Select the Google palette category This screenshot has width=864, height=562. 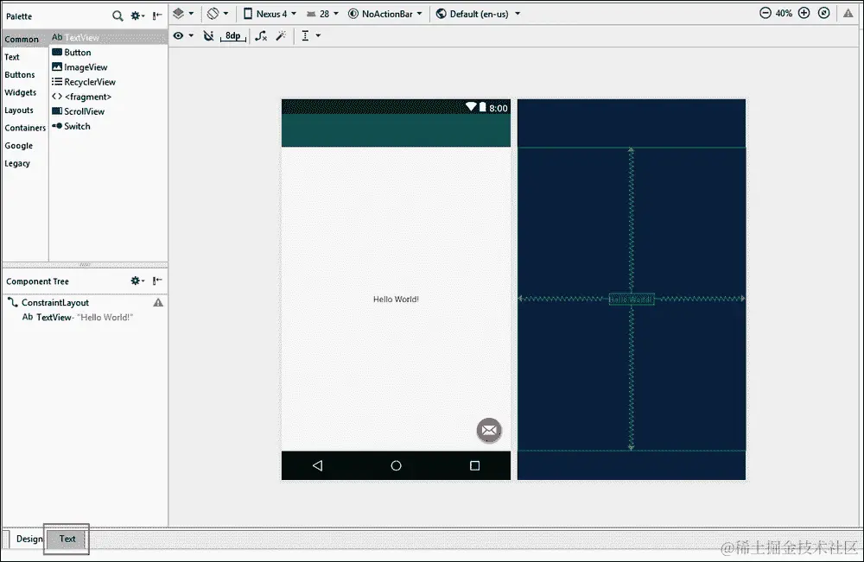[19, 145]
